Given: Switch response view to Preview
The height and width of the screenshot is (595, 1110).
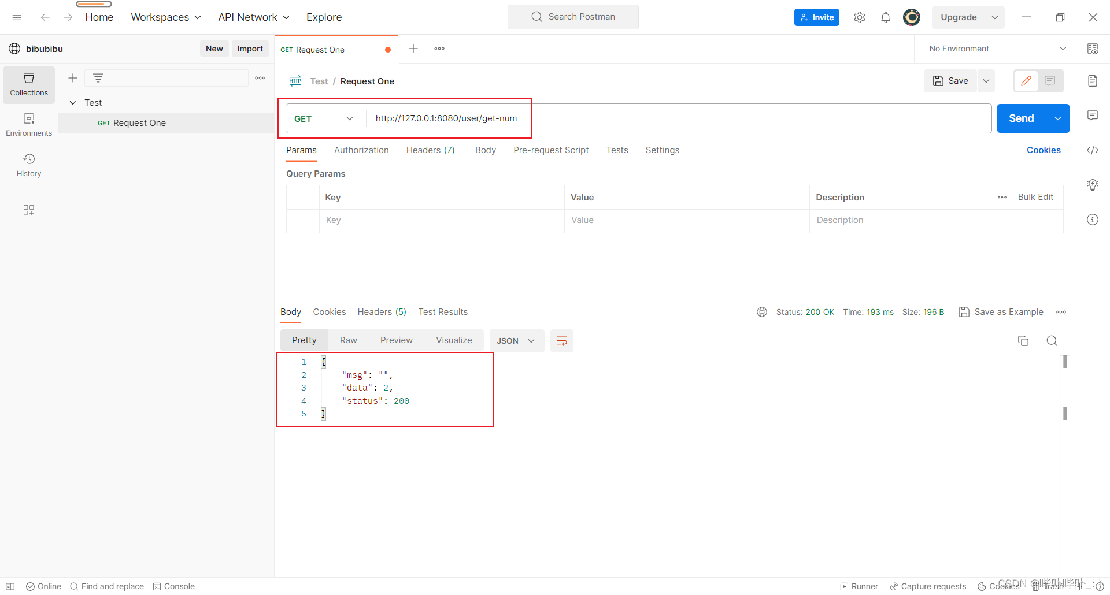Looking at the screenshot, I should pos(397,340).
